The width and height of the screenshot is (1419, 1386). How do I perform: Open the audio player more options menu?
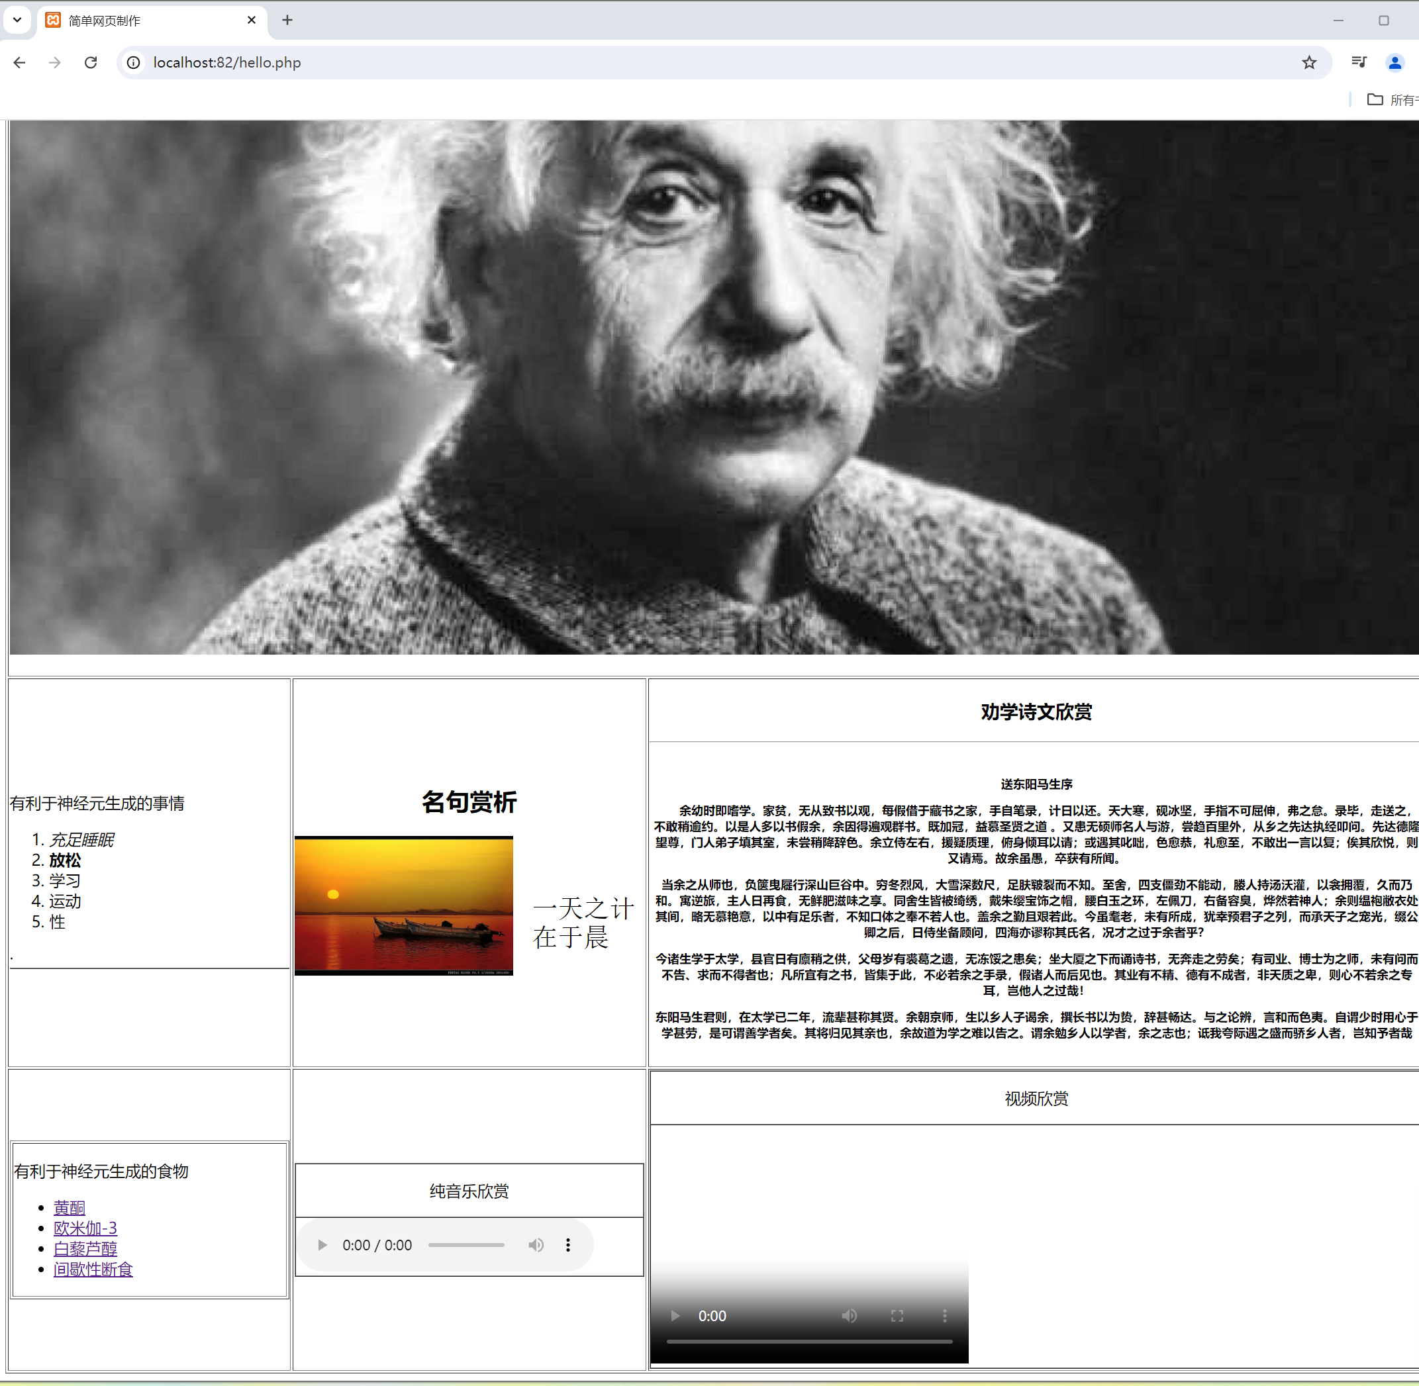(568, 1245)
